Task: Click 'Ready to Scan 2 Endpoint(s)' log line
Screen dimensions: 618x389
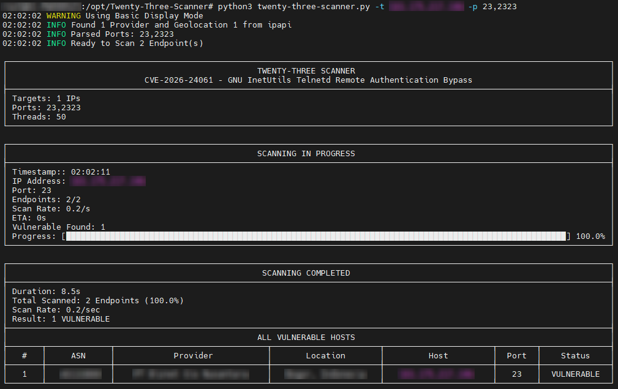Action: [137, 43]
